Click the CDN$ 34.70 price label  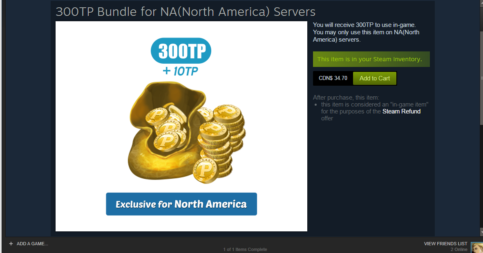click(x=333, y=78)
